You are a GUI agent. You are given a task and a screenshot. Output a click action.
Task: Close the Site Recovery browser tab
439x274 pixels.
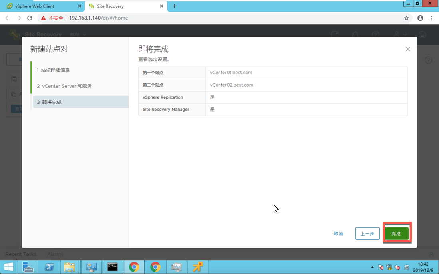161,6
